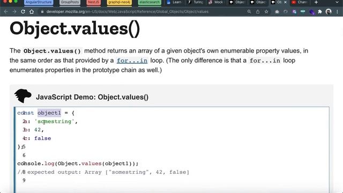The height and width of the screenshot is (193, 343).
Task: Open the Extensions puzzle-piece menu
Action: pos(320,12)
